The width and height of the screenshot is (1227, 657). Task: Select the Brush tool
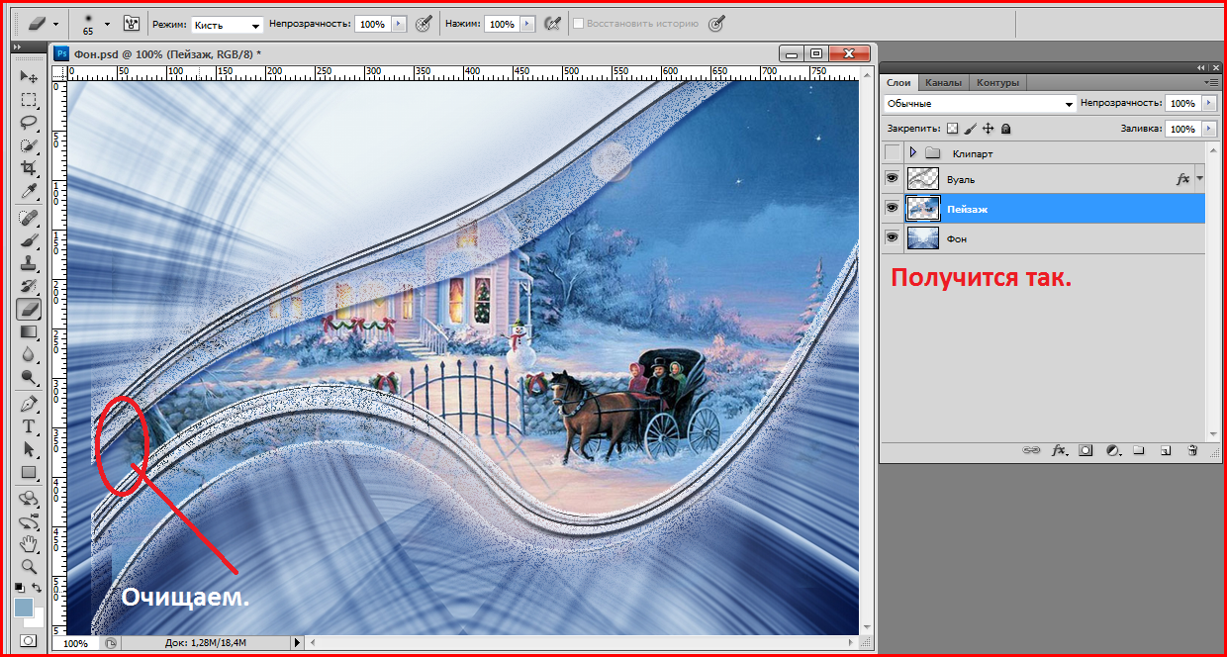[x=30, y=239]
